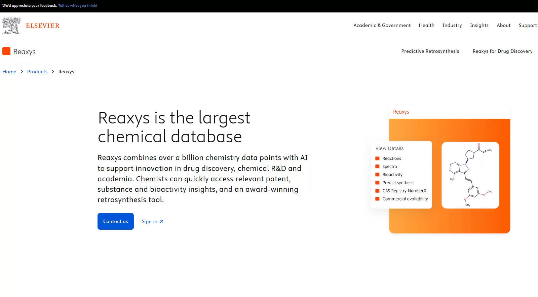Click the orange square beside CAS Registry Number
The image size is (538, 297).
tap(377, 191)
